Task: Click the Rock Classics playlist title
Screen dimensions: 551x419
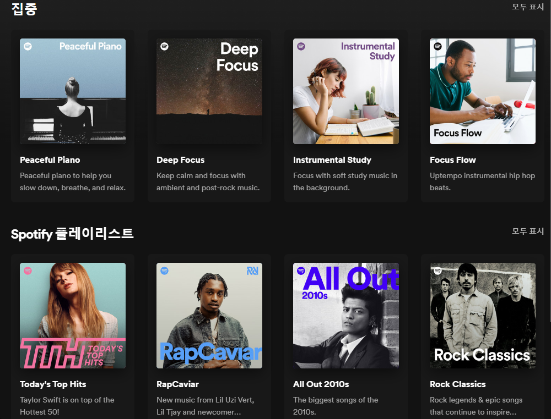Action: pos(457,384)
